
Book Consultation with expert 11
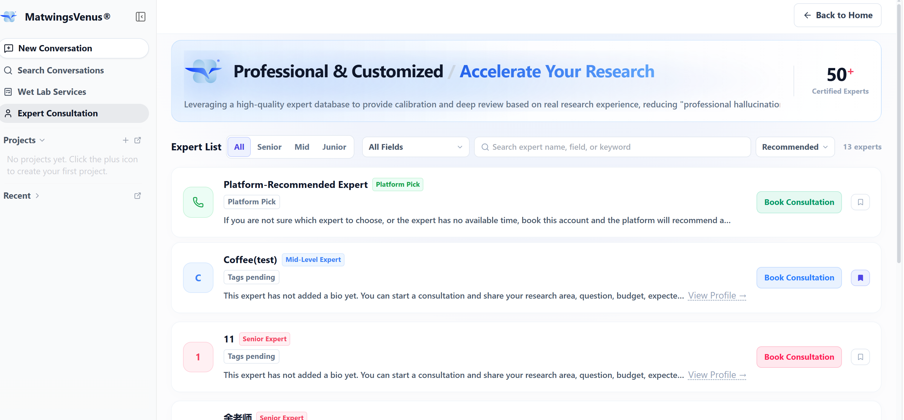pyautogui.click(x=799, y=357)
